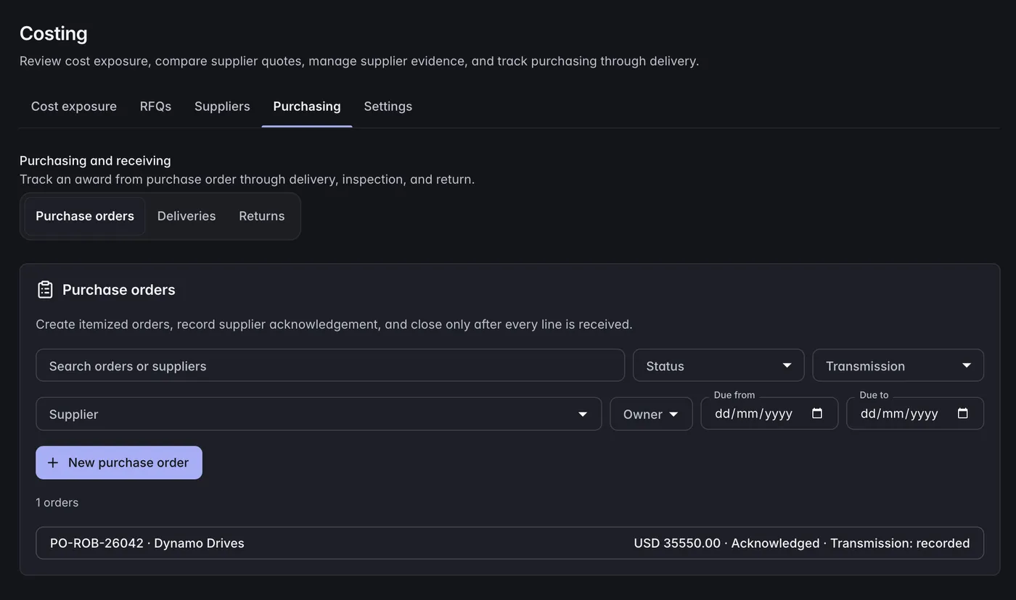Expand the Supplier dropdown
1016x600 pixels.
pos(319,414)
